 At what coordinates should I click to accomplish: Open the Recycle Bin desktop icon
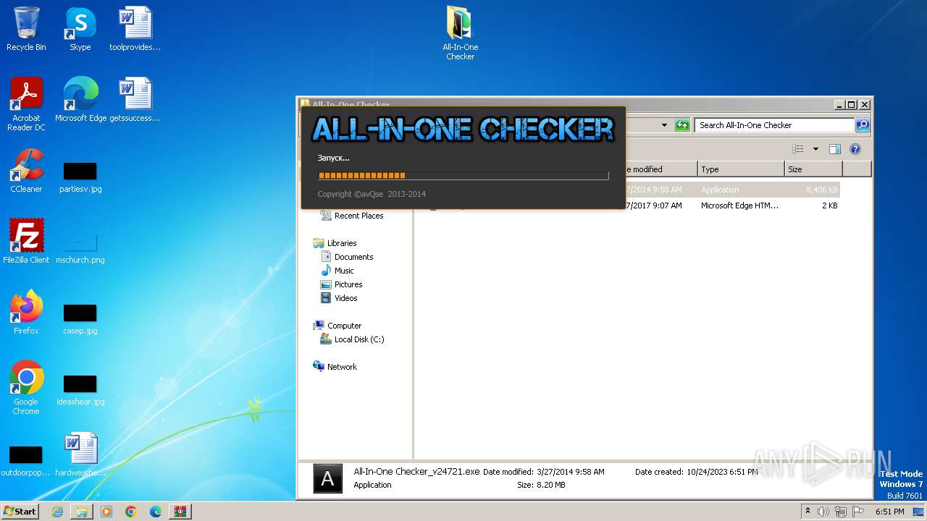[x=26, y=29]
